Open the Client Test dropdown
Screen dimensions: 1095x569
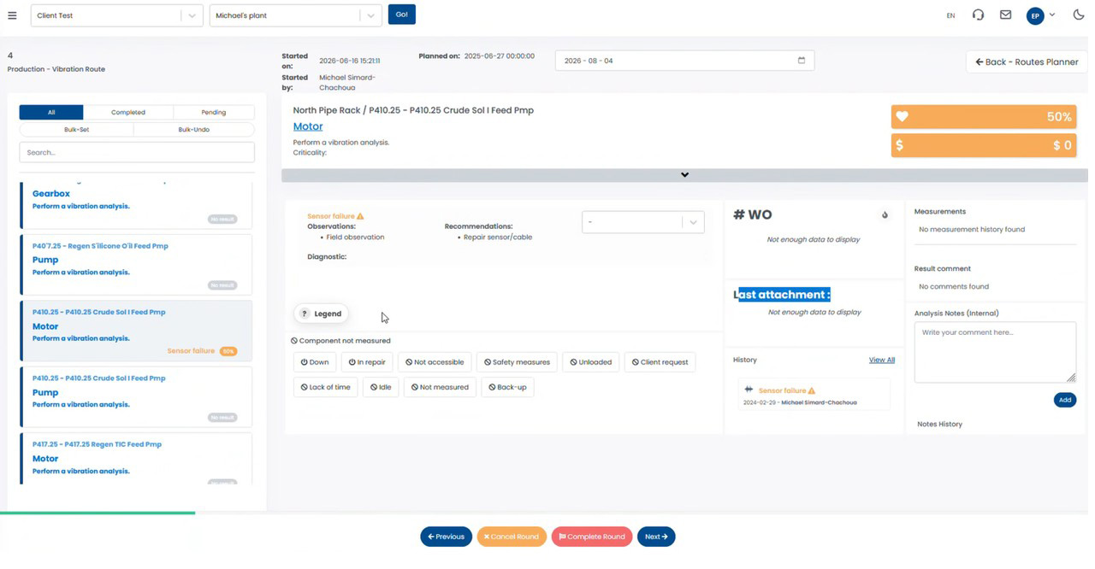tap(116, 15)
